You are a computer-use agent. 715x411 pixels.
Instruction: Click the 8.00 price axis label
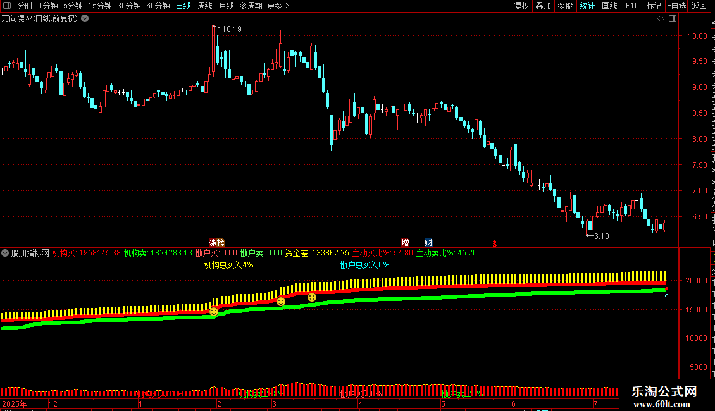point(699,139)
